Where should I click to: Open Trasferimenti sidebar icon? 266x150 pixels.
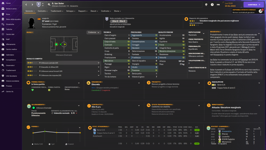[x=3, y=70]
